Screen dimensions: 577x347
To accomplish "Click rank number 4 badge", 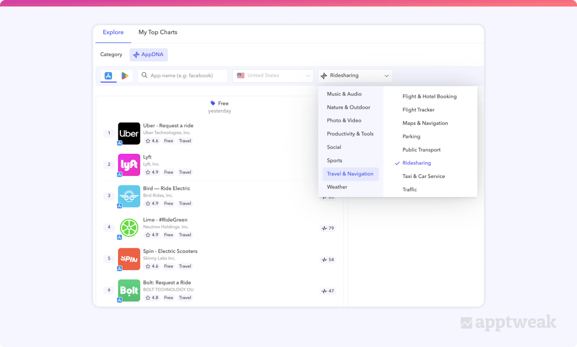I will [x=109, y=227].
